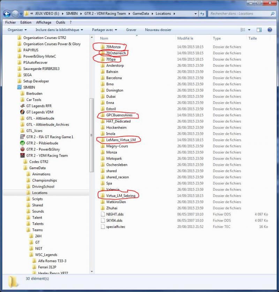The height and width of the screenshot is (292, 279).
Task: Select 'GT Legends VDM' icon in tree
Action: [x=22, y=112]
